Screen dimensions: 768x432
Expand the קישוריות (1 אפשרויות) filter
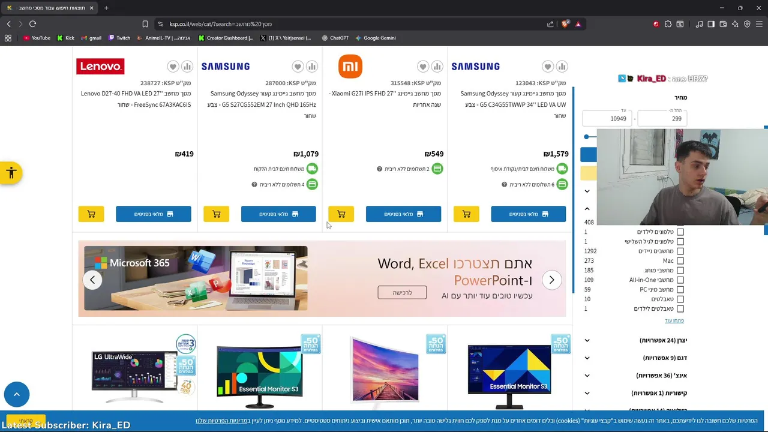[636, 393]
